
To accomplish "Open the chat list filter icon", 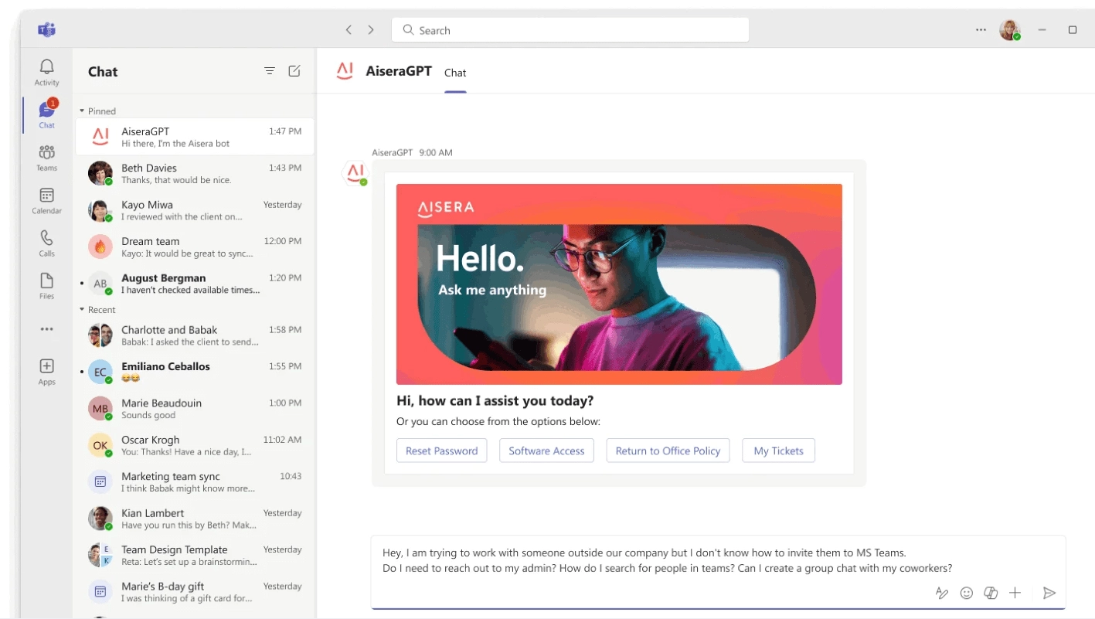I will [270, 71].
